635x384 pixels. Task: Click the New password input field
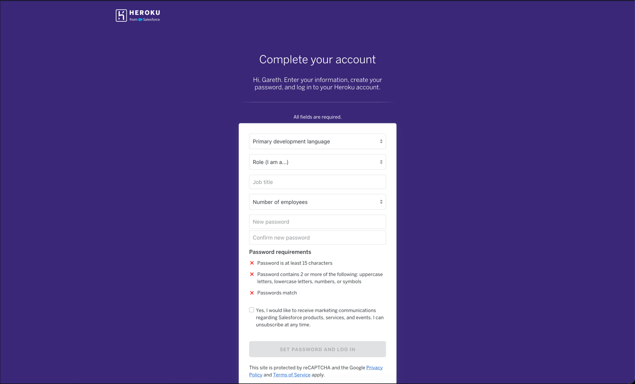click(x=317, y=222)
